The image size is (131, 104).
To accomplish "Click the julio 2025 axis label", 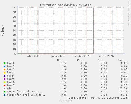I will [58, 56].
